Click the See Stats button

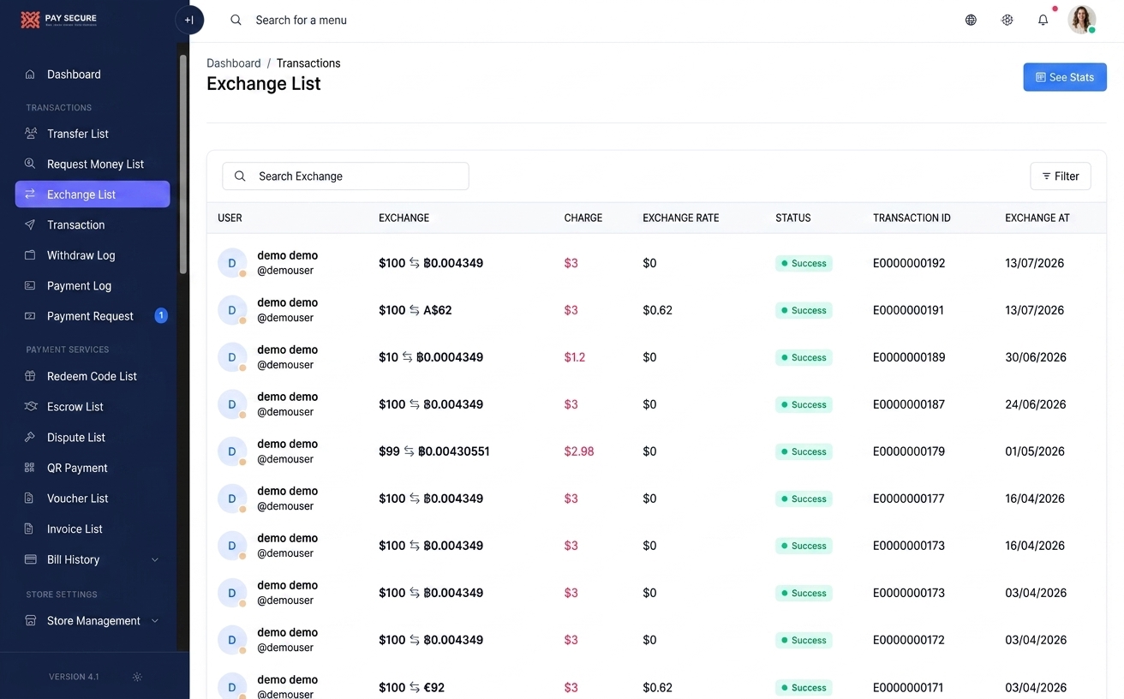click(x=1065, y=77)
